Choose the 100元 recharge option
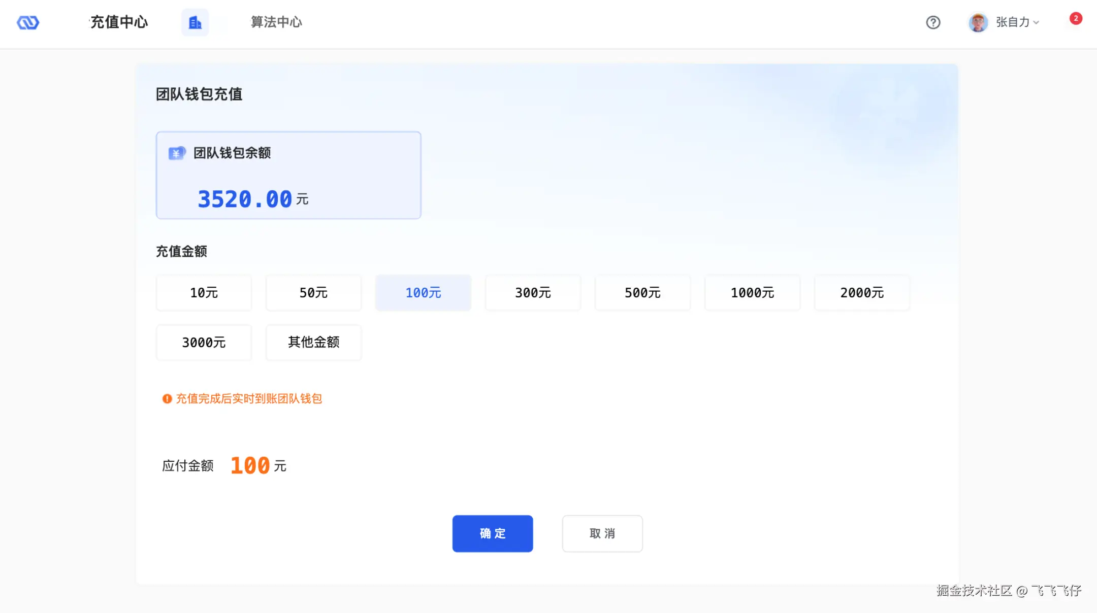Viewport: 1097px width, 613px height. (423, 293)
